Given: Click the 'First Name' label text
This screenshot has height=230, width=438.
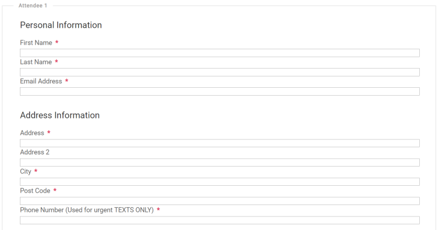Looking at the screenshot, I should (x=36, y=42).
